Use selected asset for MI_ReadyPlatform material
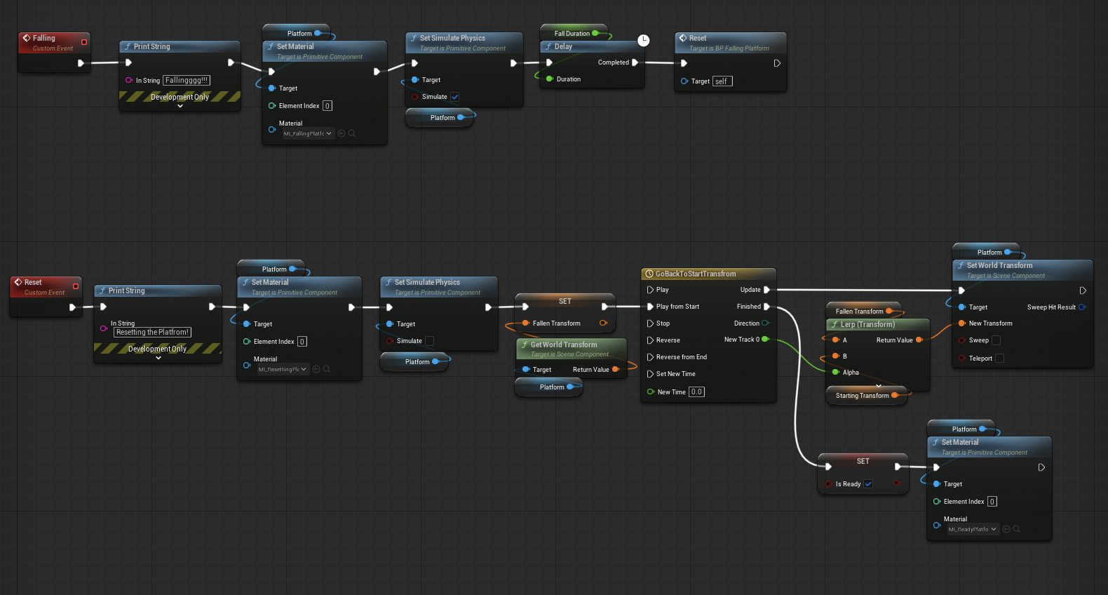The height and width of the screenshot is (595, 1108). click(x=1006, y=529)
